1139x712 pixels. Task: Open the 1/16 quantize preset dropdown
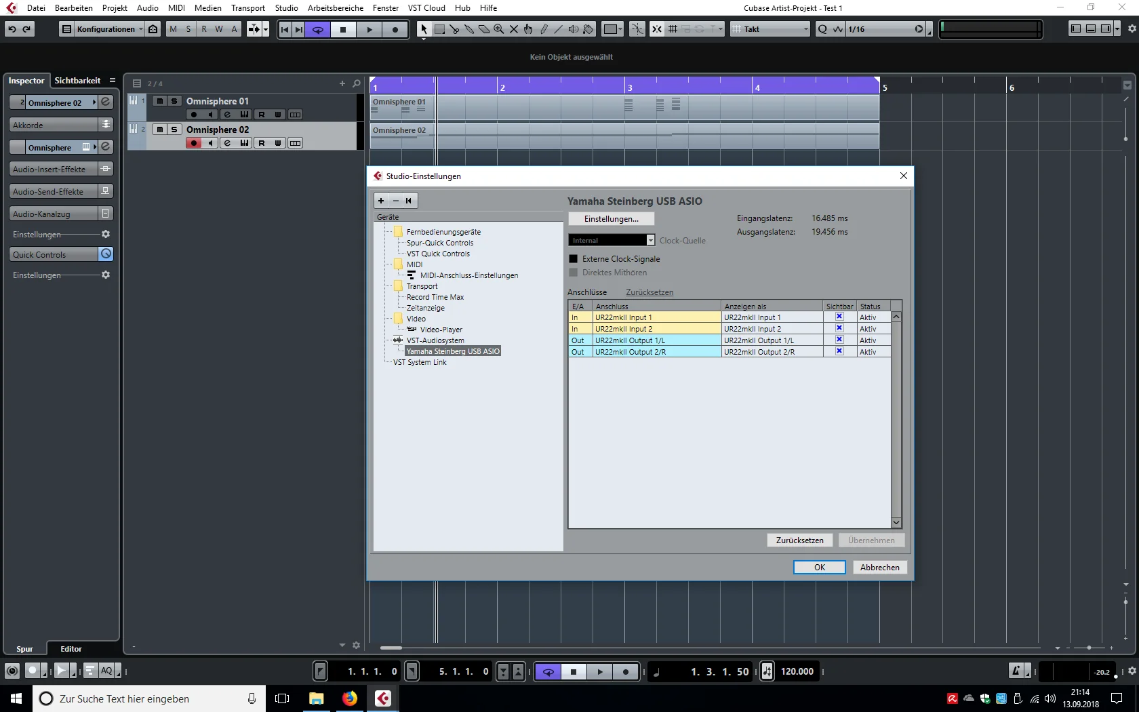(885, 29)
